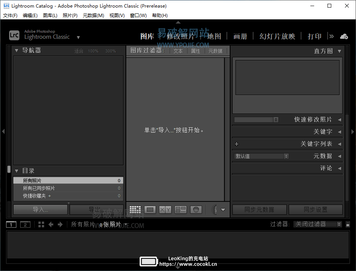Open toolbar options dropdown arrow
Image resolution: width=356 pixels, height=271 pixels.
[x=223, y=210]
